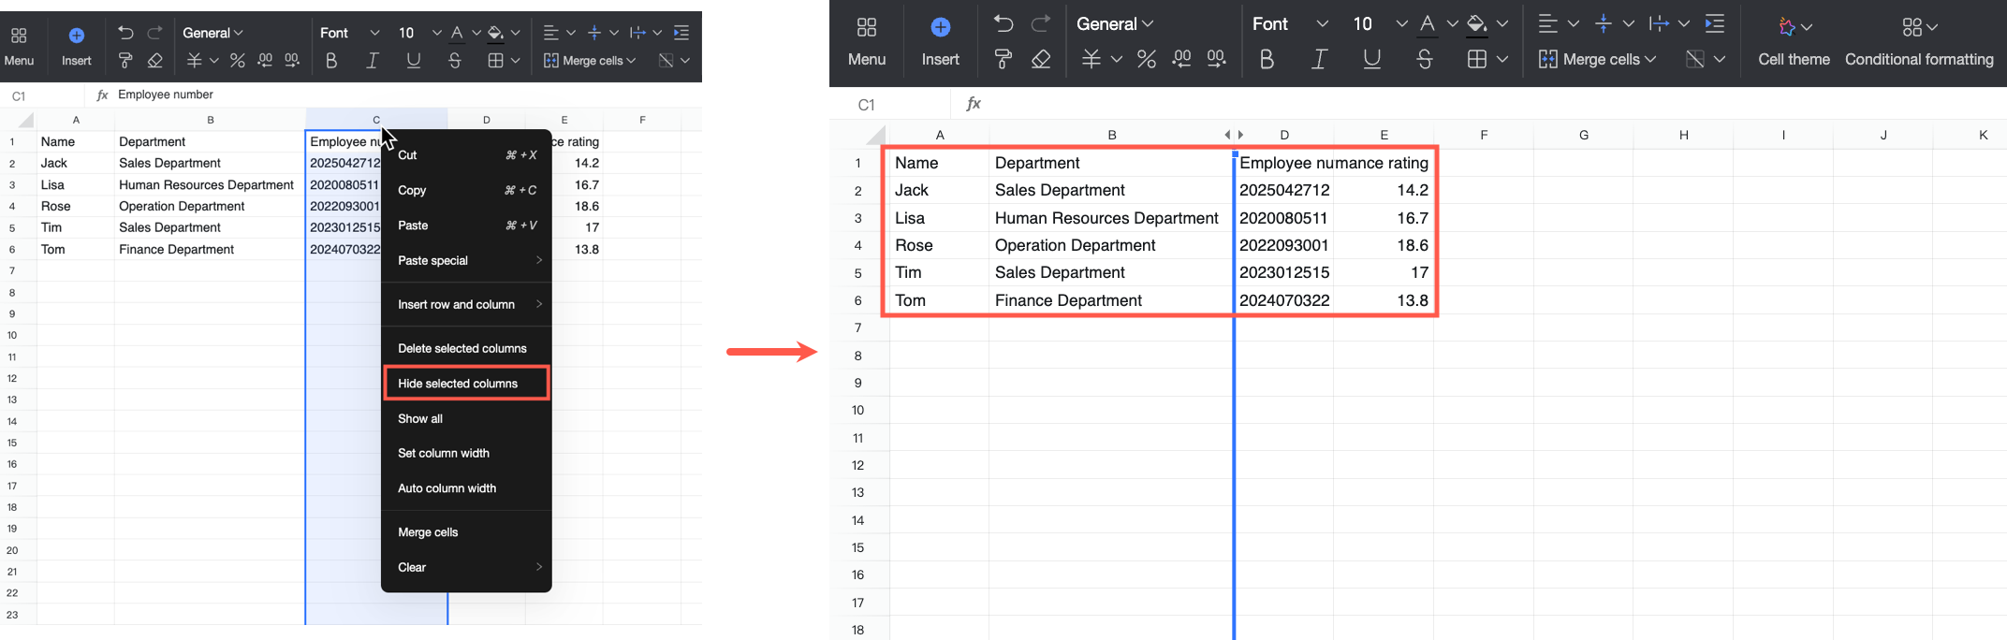Toggle Strikethrough in the right screenshot toolbar
The image size is (2007, 640).
point(1425,59)
